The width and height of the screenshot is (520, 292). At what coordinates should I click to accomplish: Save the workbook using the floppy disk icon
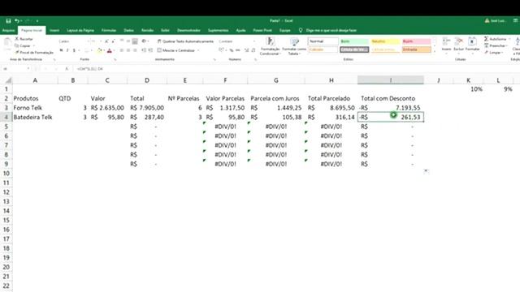click(8, 21)
